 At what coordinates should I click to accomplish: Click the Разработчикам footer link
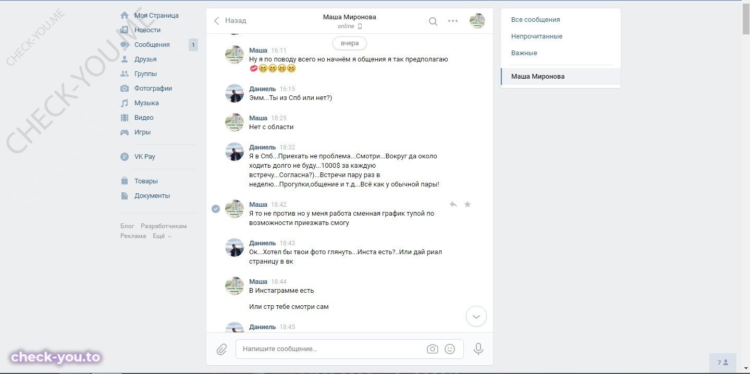[164, 226]
